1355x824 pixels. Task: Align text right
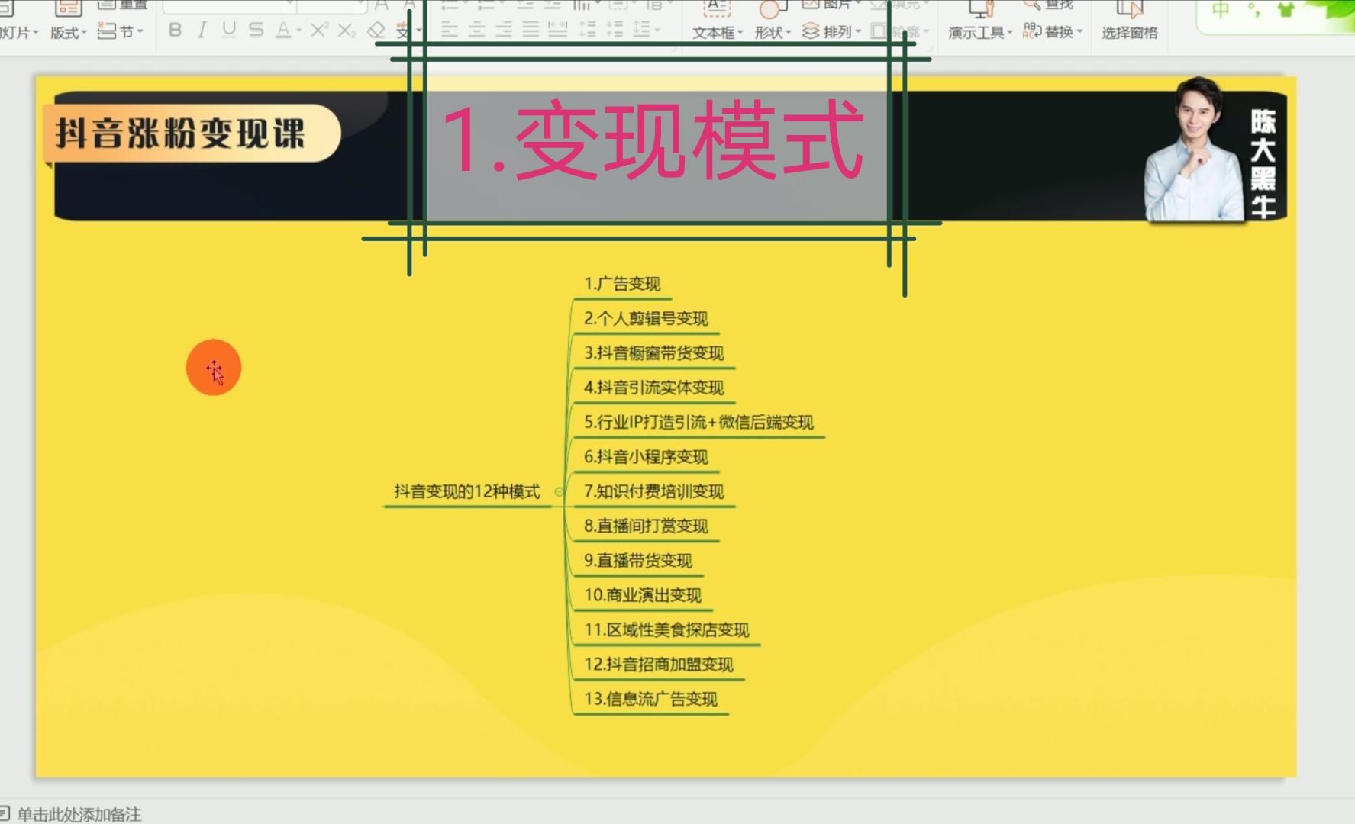(504, 31)
